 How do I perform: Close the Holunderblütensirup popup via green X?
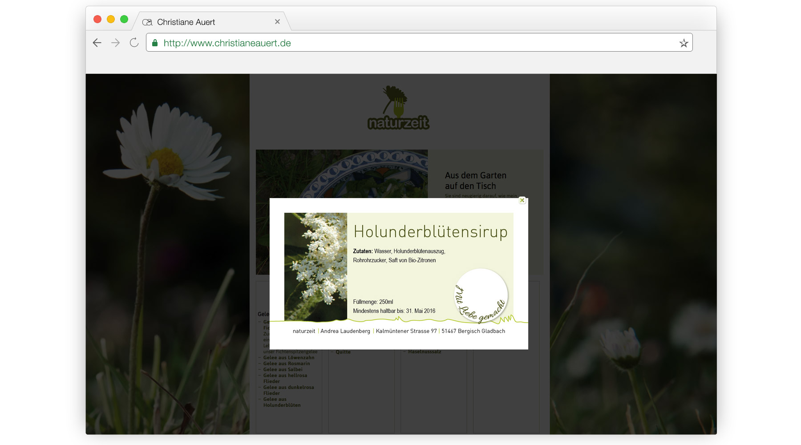click(522, 201)
